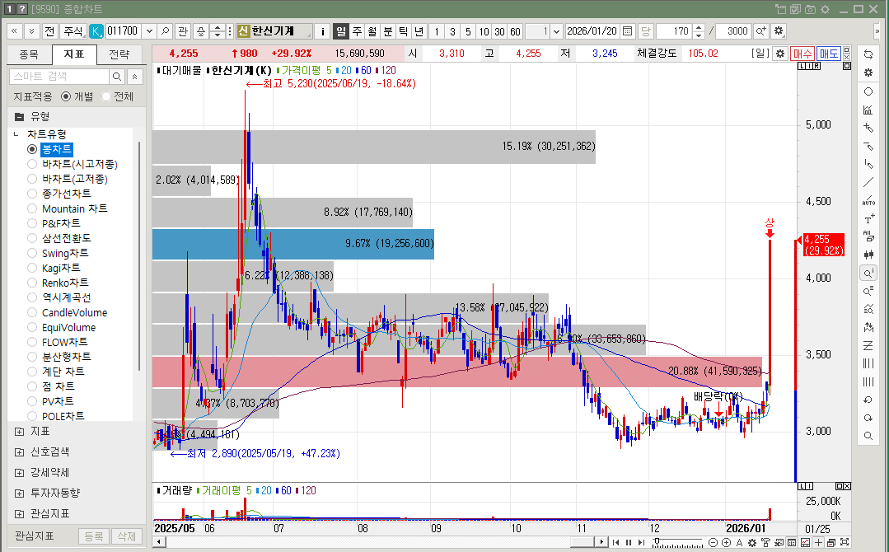Select the text T+ tool in right toolbar
Image resolution: width=889 pixels, height=552 pixels.
point(868,219)
